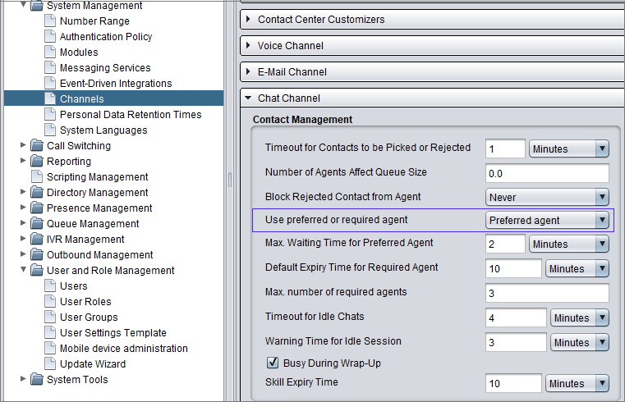Select Personal Data Retention Times in tree

click(131, 115)
